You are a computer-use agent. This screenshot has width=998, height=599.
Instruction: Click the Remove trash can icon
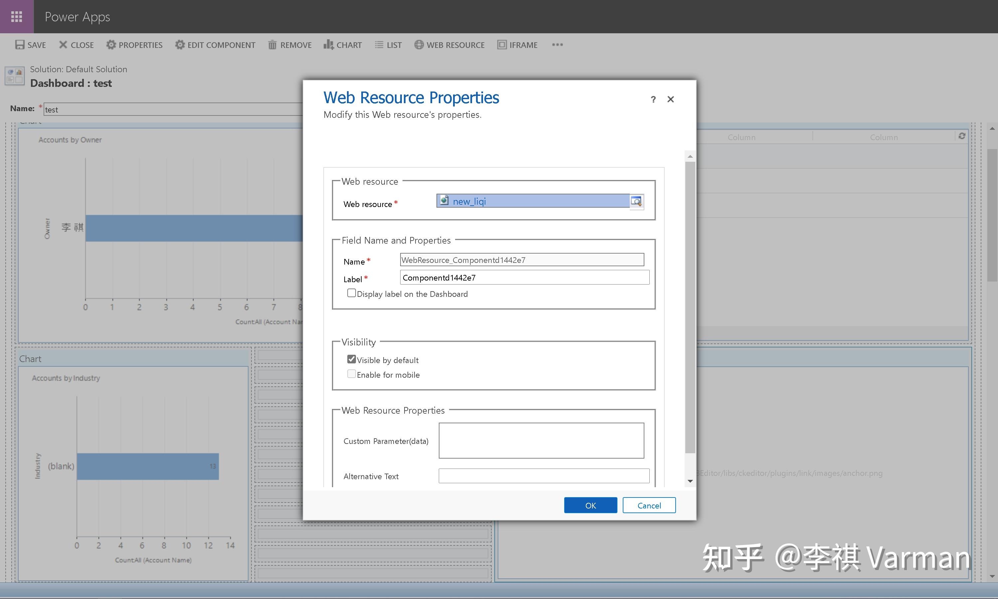tap(272, 45)
